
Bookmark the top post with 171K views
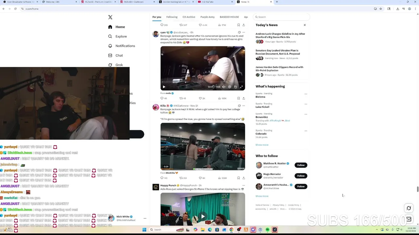[x=238, y=25]
